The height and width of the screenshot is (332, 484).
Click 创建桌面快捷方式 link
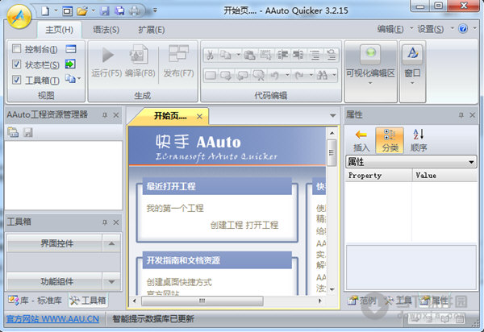coord(179,282)
